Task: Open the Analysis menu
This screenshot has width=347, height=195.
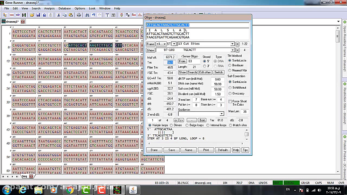Action: 49,8
